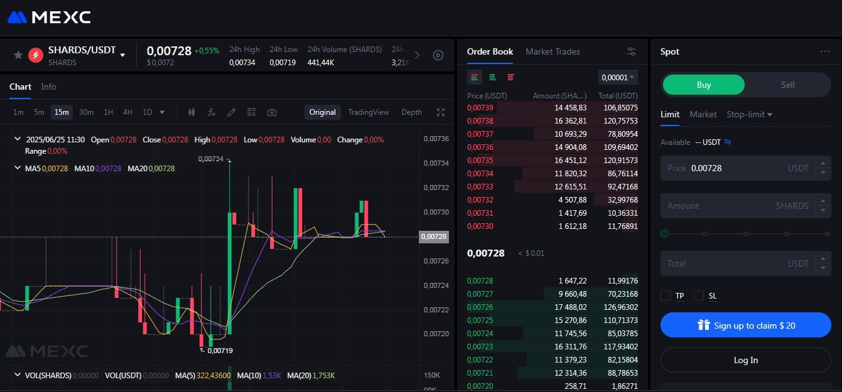Open the candlestick chart style selector

coord(192,112)
